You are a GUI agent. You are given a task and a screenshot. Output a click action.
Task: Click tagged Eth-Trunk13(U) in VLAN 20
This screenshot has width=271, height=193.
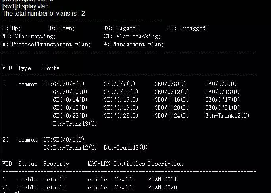126,148
